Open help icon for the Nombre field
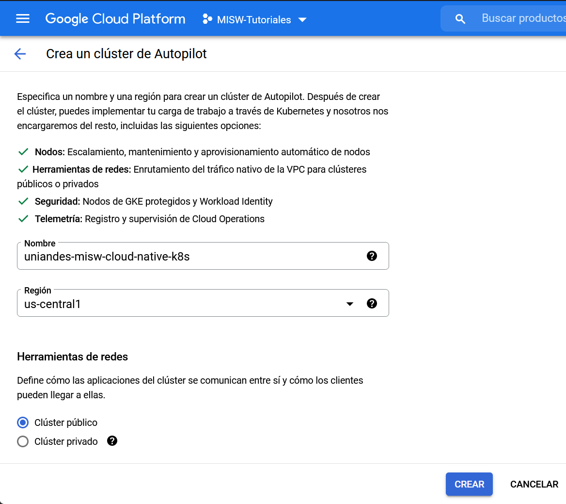 [x=372, y=256]
